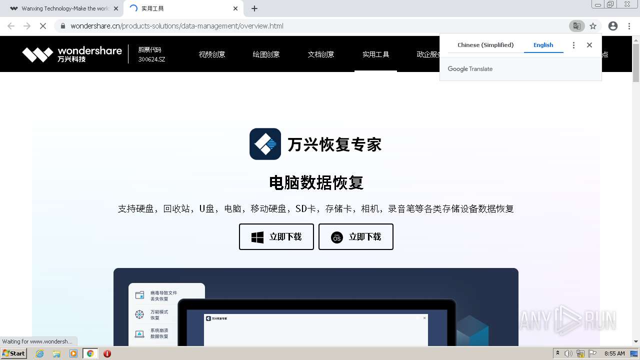The width and height of the screenshot is (640, 360).
Task: Select English in the Translate popup
Action: coord(543,45)
